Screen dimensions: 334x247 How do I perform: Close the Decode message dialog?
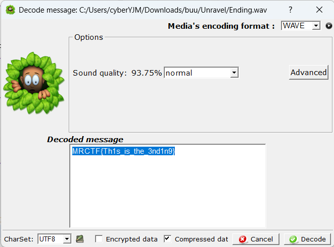pyautogui.click(x=319, y=10)
